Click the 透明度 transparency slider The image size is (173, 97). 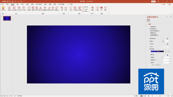[x=158, y=60]
